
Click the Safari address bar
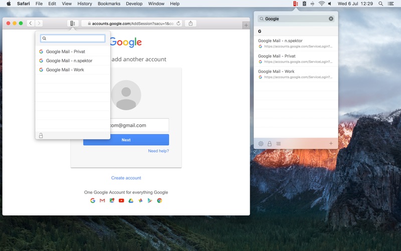click(x=131, y=23)
